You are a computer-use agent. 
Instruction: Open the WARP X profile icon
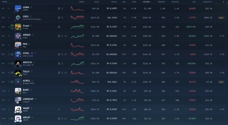pos(59,109)
